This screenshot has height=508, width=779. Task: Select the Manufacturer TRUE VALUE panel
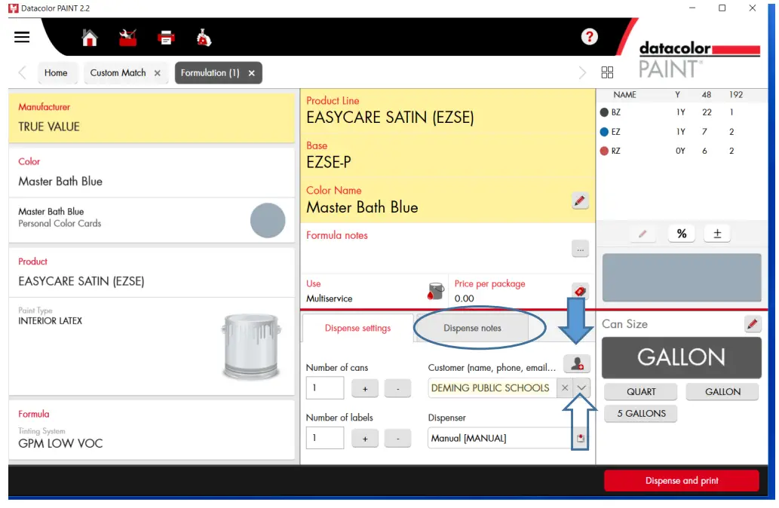[x=152, y=118]
